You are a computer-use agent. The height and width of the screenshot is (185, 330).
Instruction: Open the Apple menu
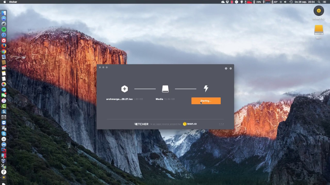4,2
